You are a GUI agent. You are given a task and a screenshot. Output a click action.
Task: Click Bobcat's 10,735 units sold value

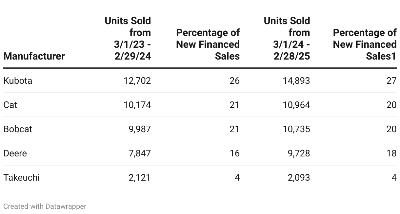[x=296, y=129]
